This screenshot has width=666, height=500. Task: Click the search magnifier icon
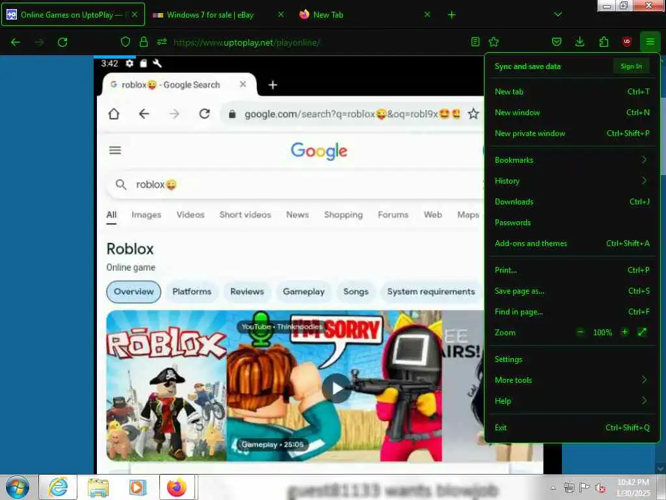point(121,184)
